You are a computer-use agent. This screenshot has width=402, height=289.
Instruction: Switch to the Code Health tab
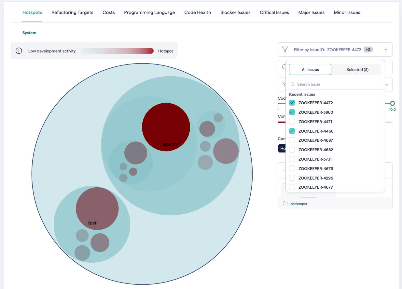197,12
